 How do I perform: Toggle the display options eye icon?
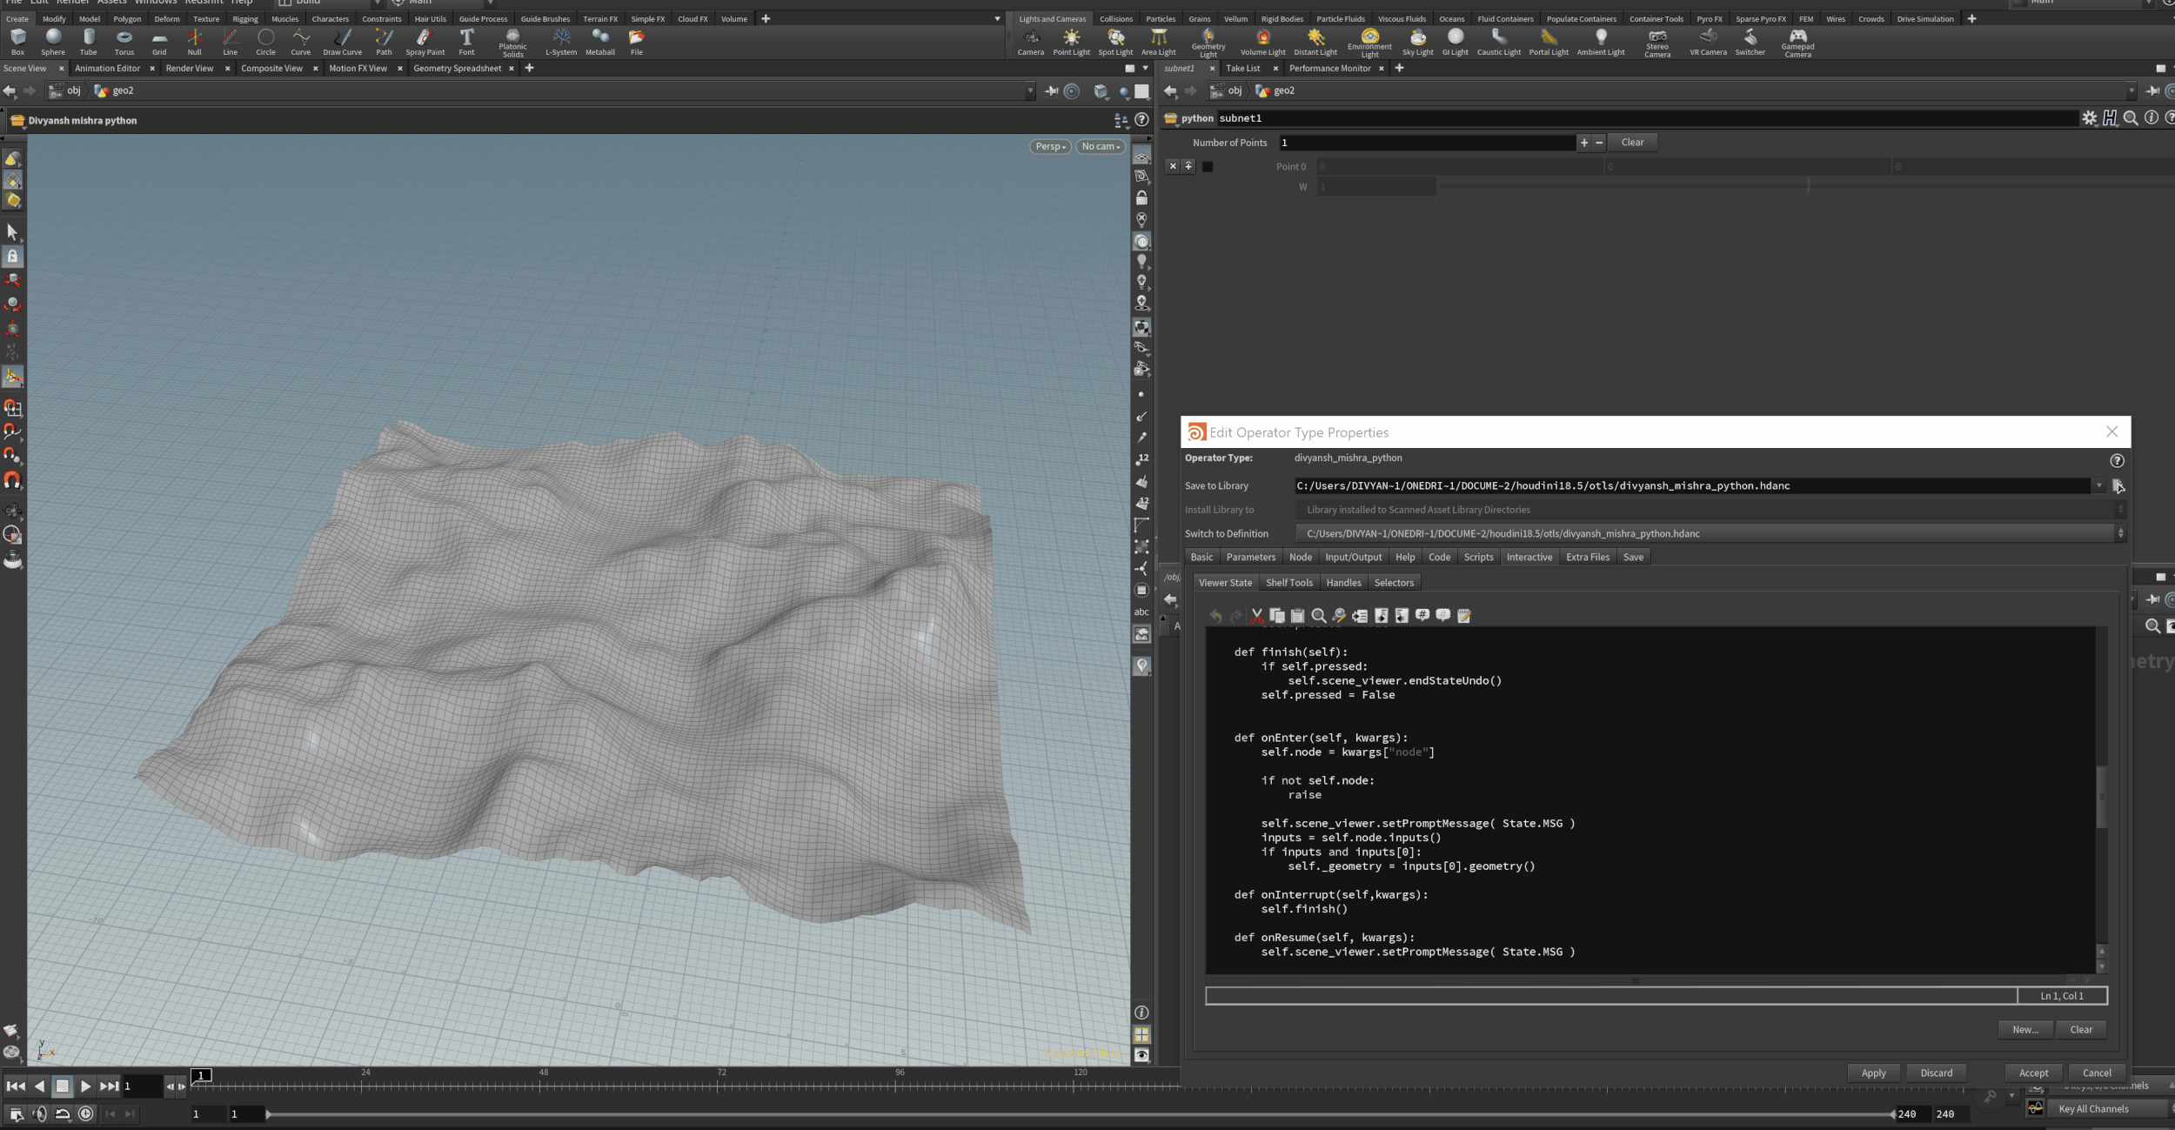[1141, 1055]
